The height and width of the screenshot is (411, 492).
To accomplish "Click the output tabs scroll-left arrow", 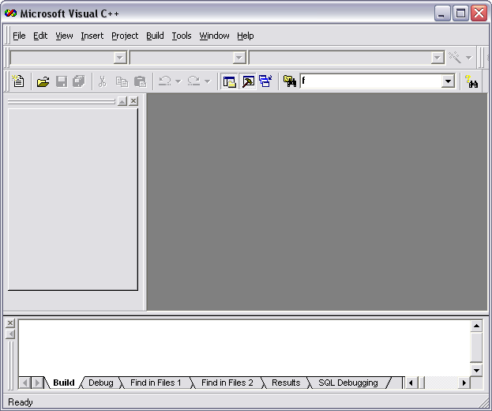I will tap(24, 383).
